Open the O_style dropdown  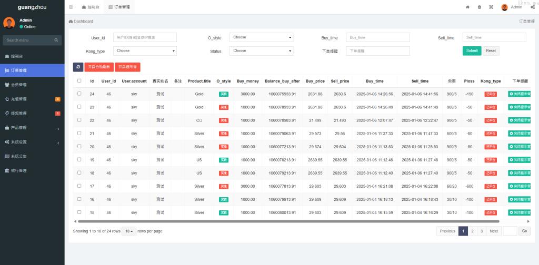tap(261, 37)
